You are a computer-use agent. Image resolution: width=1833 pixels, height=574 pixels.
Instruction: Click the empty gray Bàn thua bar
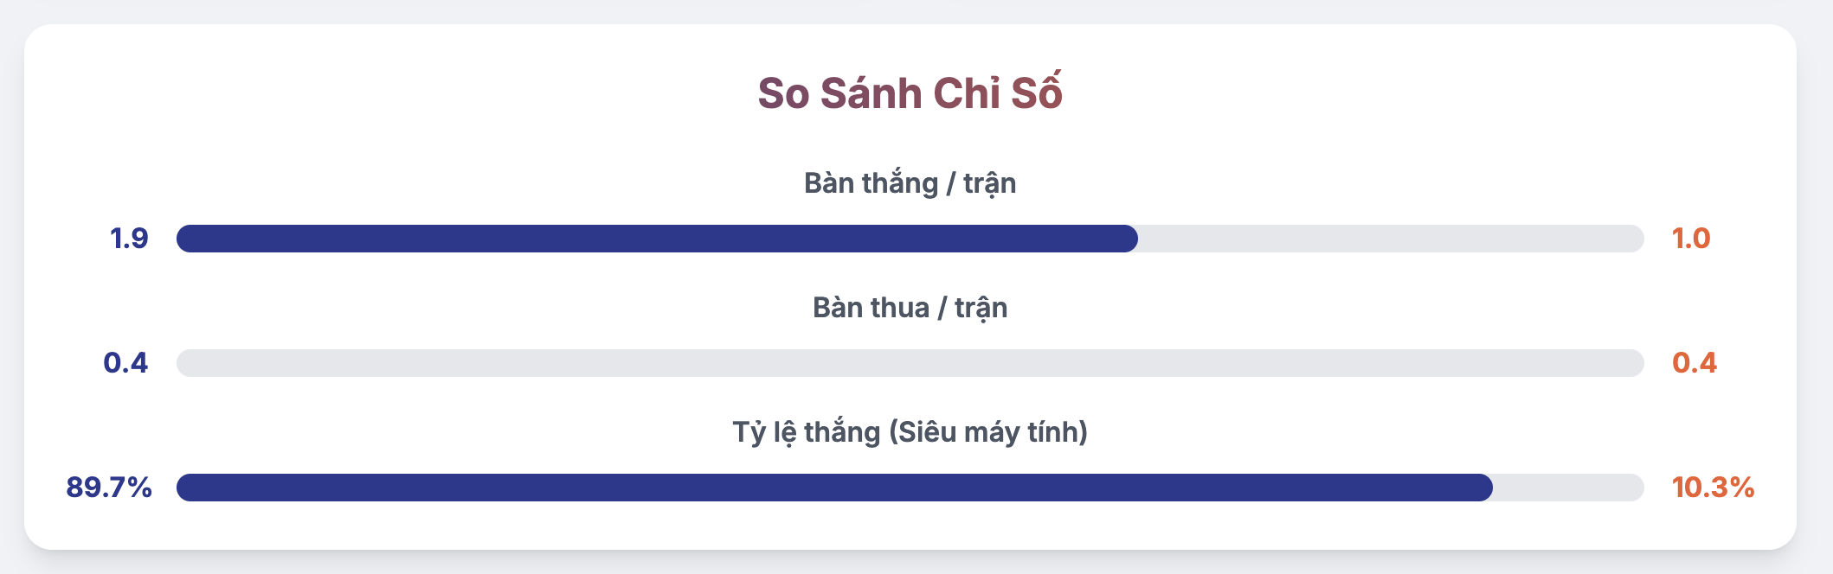(x=910, y=363)
